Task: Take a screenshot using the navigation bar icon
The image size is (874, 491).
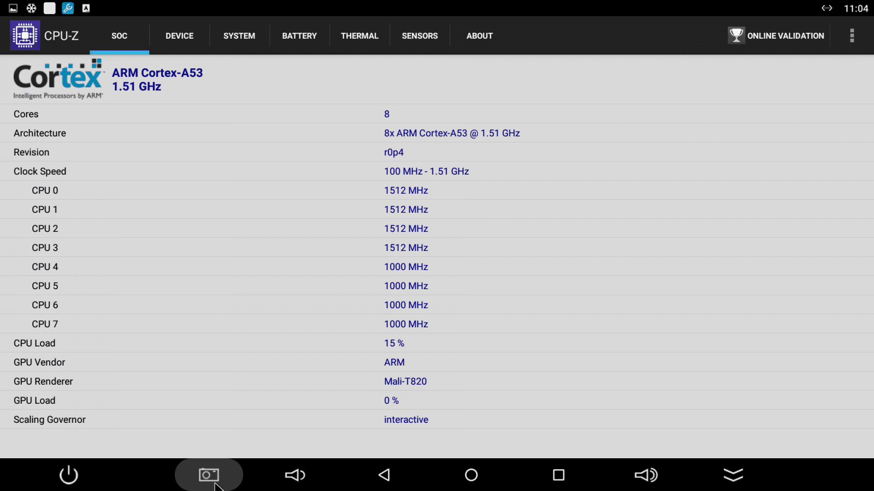Action: tap(208, 474)
